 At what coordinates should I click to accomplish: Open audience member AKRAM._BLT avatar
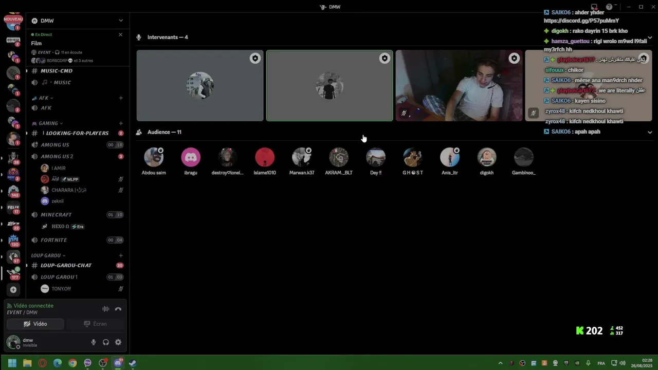coord(339,158)
